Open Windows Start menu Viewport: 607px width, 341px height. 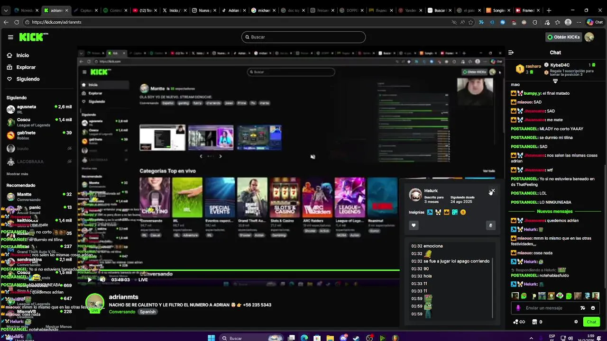212,338
